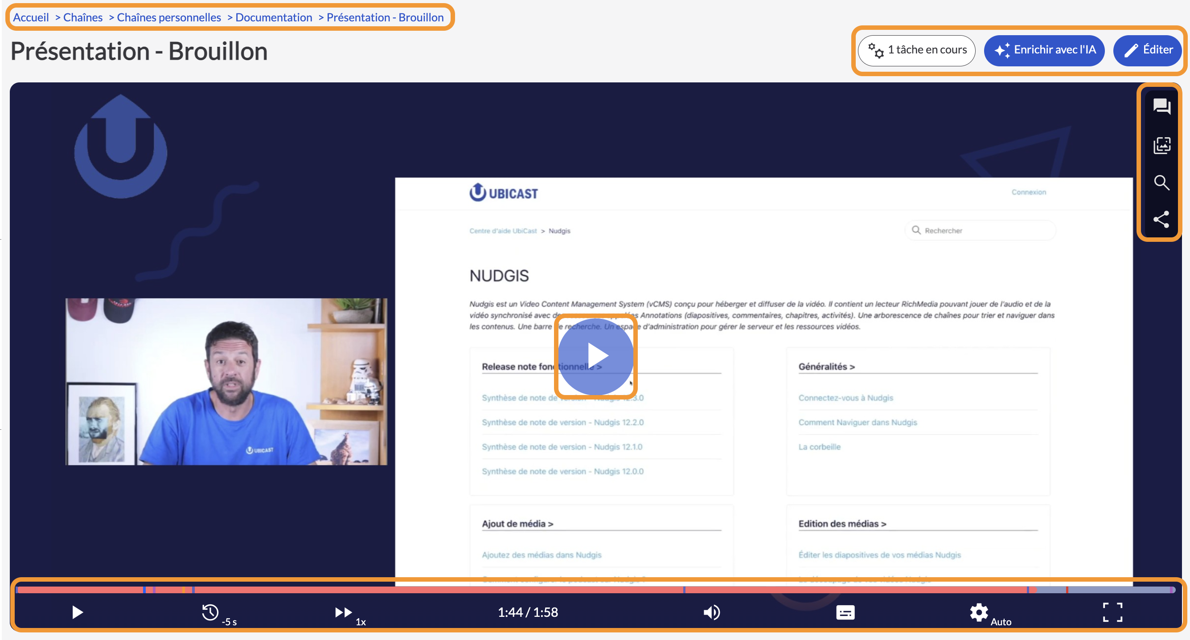1190x640 pixels.
Task: Click 'Centre d'aide UbiCast' in slide
Action: click(503, 231)
